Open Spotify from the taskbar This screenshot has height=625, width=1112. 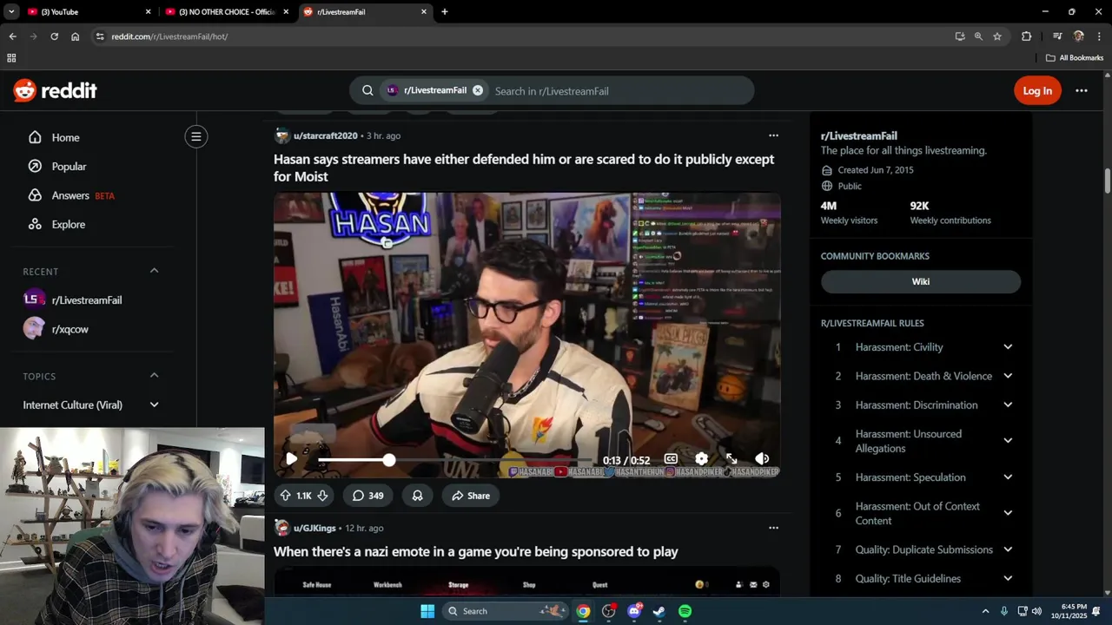click(685, 611)
